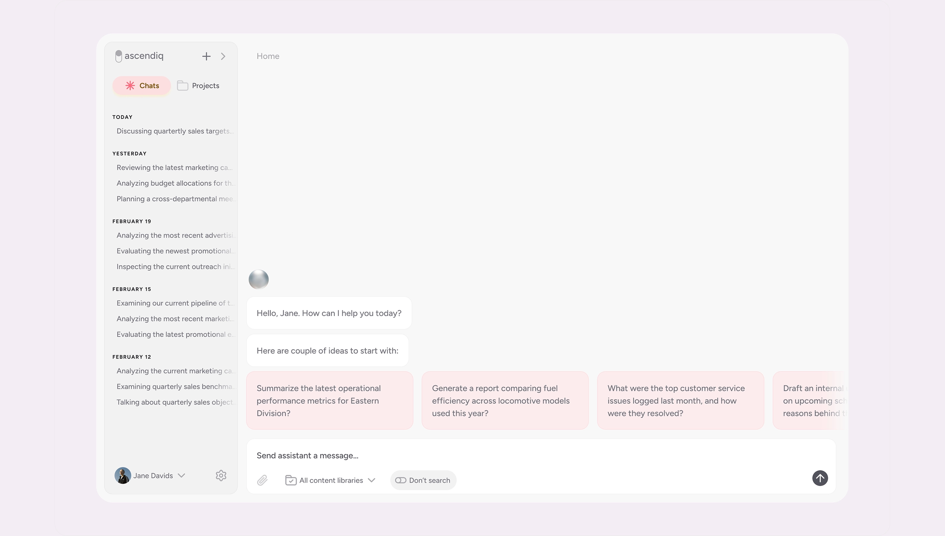Click Jane Davids profile photo

pos(123,475)
